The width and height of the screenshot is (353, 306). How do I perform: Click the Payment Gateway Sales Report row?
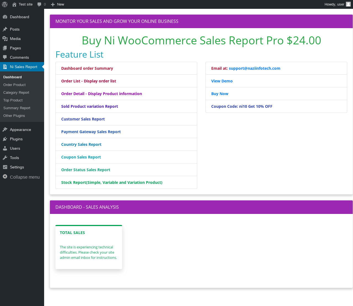click(x=126, y=132)
